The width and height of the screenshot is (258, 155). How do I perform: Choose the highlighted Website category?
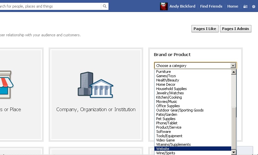193,149
